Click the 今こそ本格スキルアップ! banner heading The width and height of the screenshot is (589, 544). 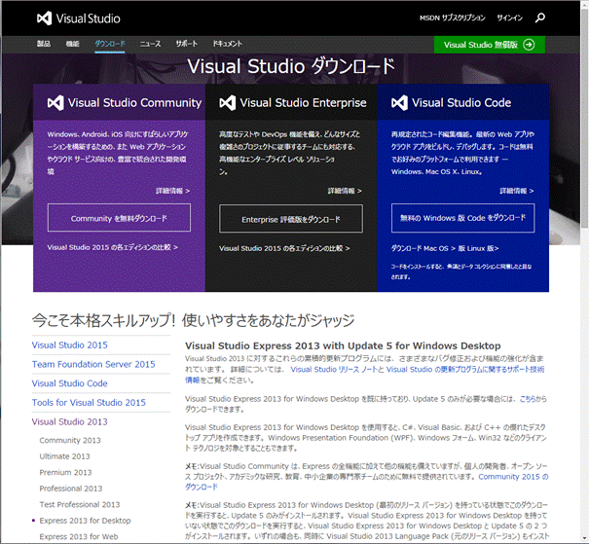[193, 320]
